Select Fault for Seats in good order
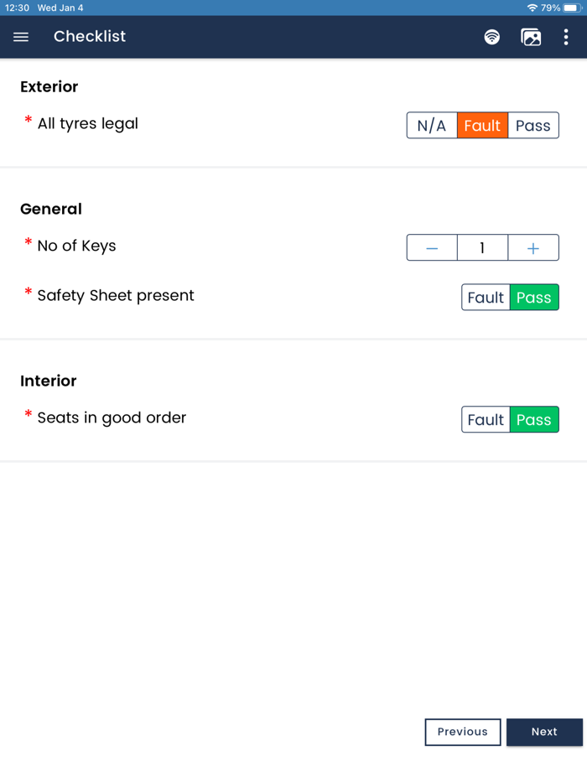 [486, 419]
